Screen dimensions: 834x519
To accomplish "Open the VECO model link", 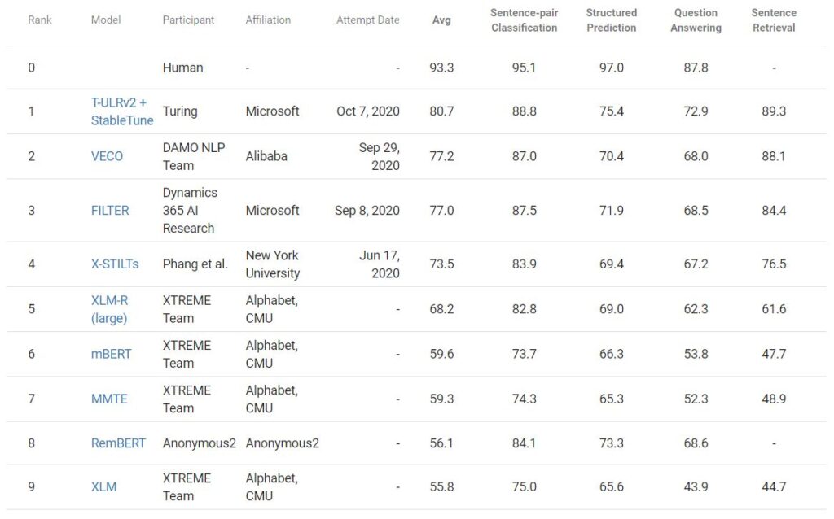I will point(107,156).
